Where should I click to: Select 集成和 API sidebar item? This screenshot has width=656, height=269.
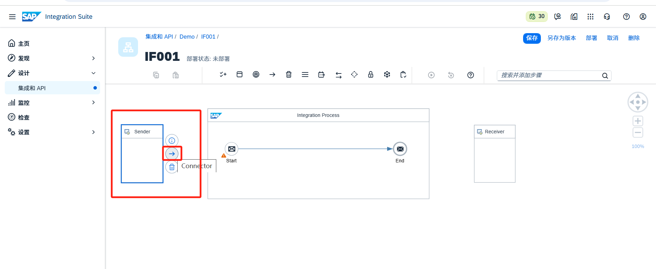pyautogui.click(x=52, y=88)
